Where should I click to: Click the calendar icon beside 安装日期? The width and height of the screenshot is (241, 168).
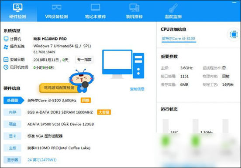(x=6, y=59)
